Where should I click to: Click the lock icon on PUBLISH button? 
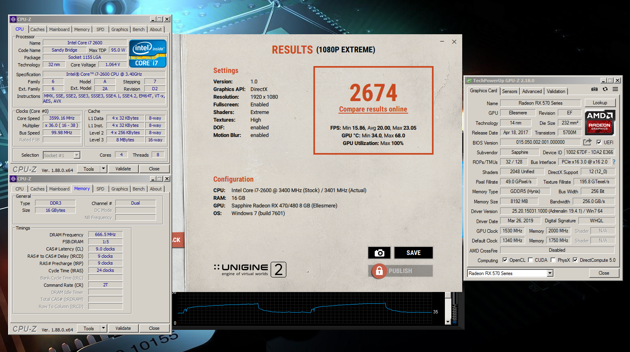click(x=379, y=271)
